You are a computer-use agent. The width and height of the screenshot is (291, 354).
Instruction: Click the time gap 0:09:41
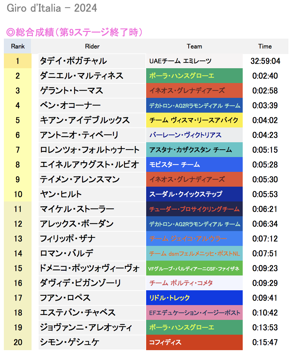pyautogui.click(x=265, y=298)
